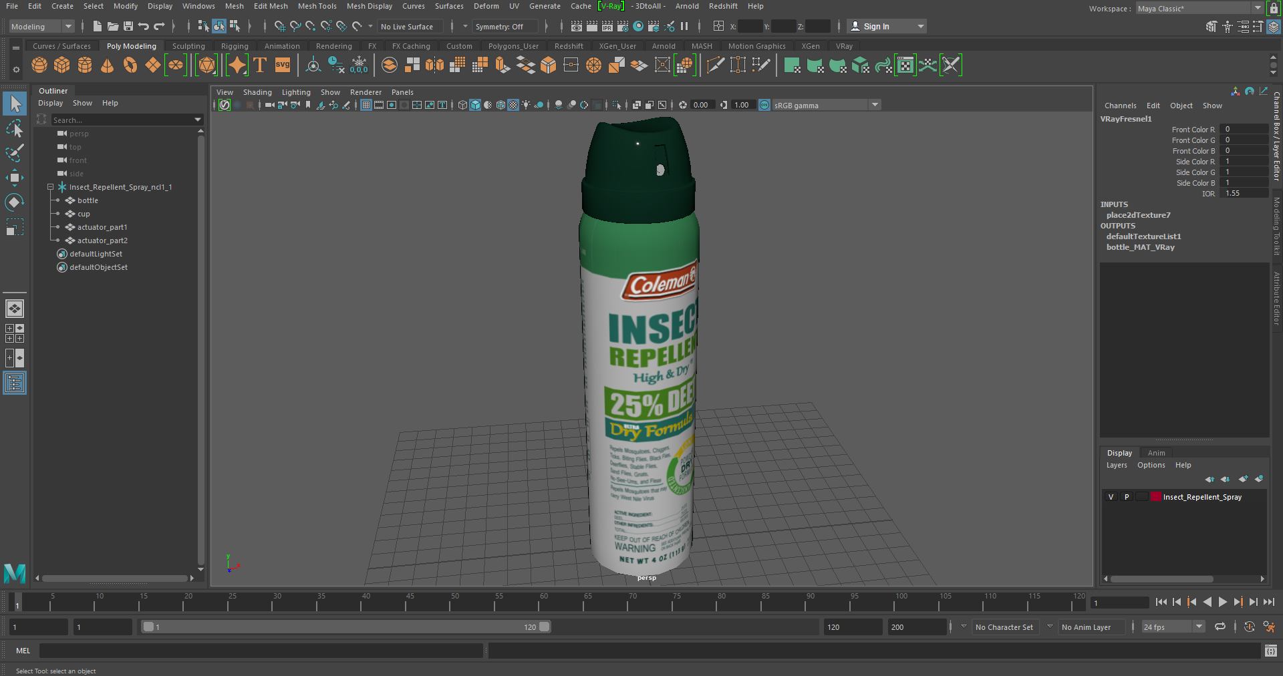Toggle visibility V of Insect_Repellent_Spray layer

pyautogui.click(x=1111, y=497)
